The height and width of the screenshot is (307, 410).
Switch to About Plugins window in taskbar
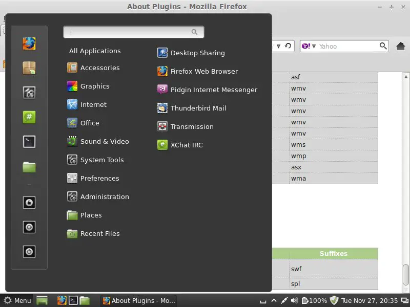(138, 300)
